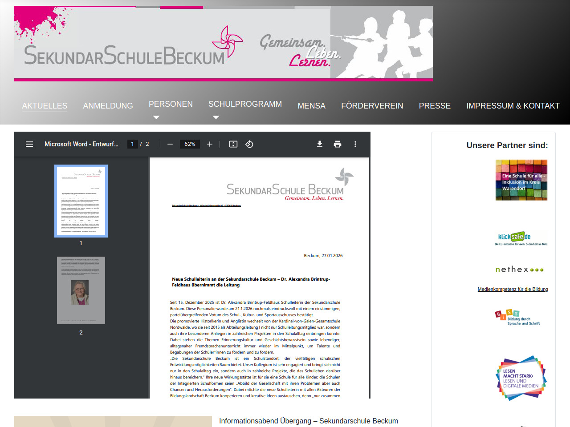Print the PDF document
The image size is (570, 427).
click(x=338, y=144)
